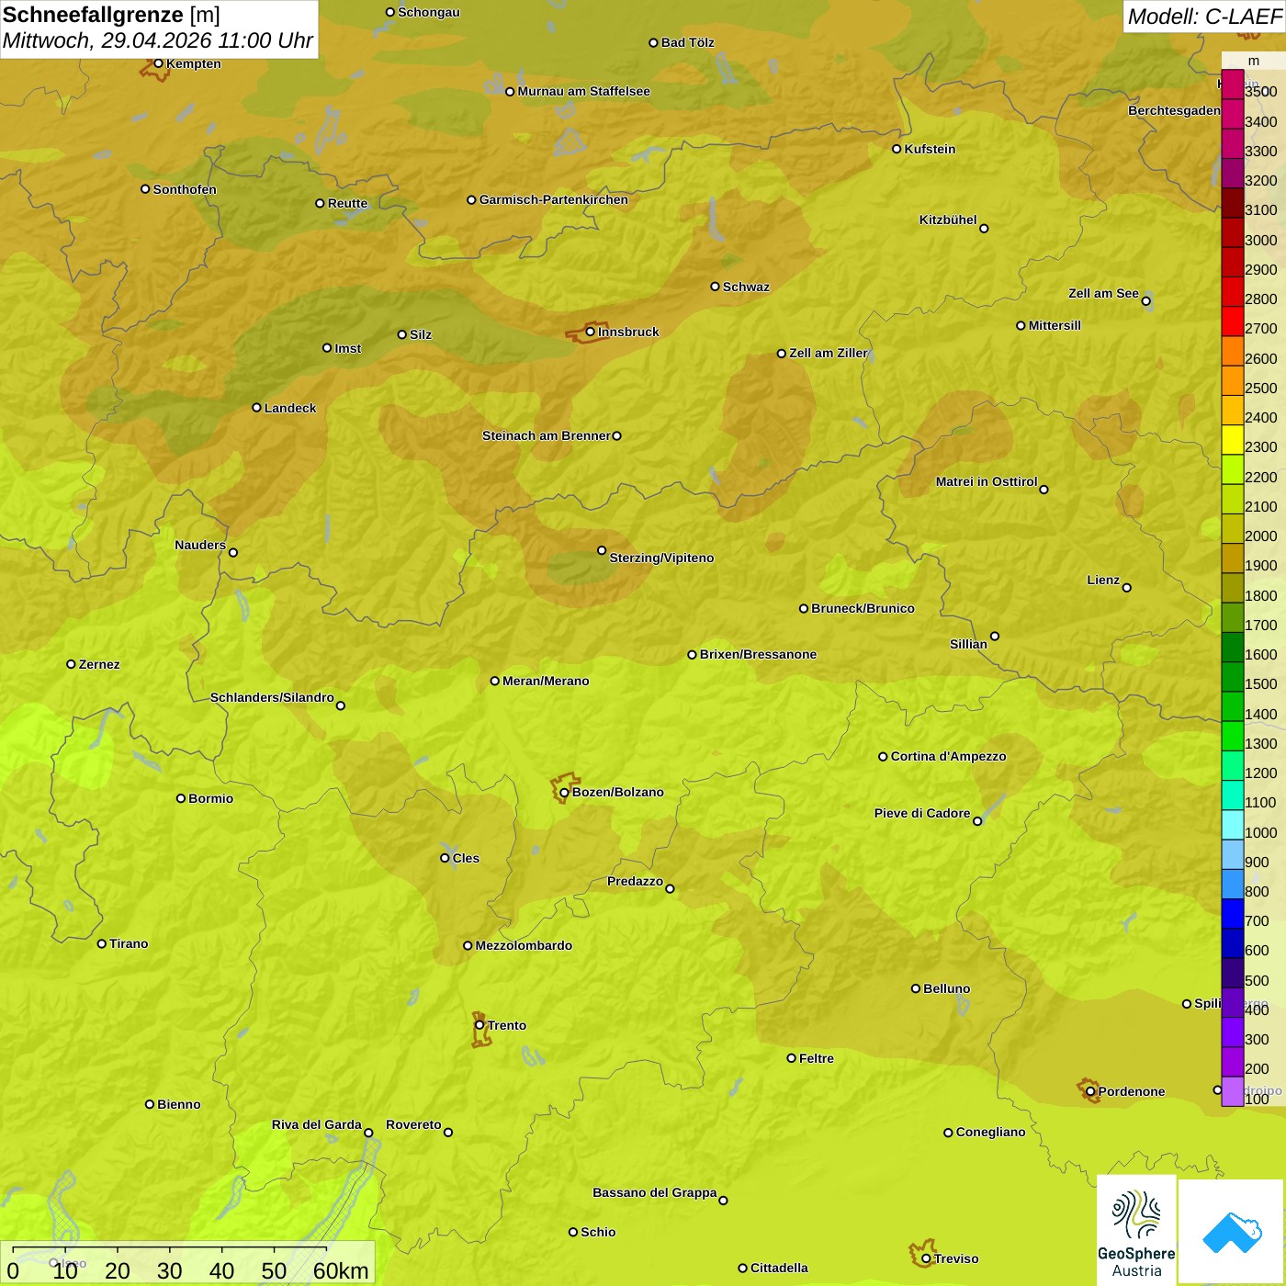The height and width of the screenshot is (1286, 1286).
Task: Click the 'Bad Tölz' label
Action: (687, 42)
